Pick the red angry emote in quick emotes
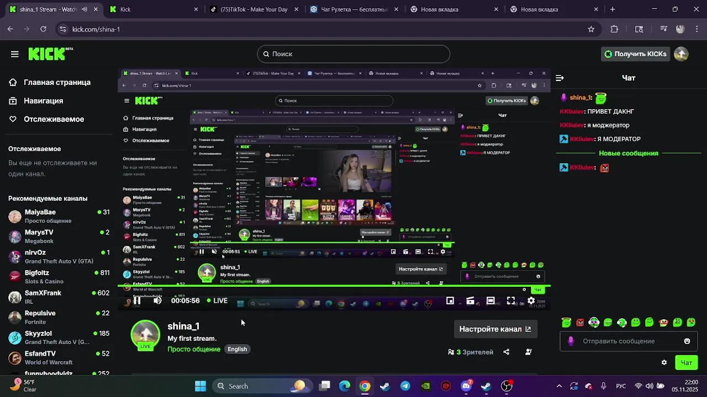 [580, 323]
